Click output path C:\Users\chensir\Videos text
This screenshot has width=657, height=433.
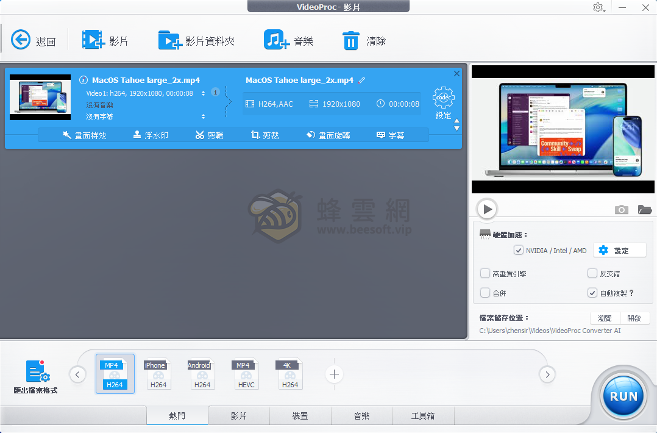coord(550,331)
